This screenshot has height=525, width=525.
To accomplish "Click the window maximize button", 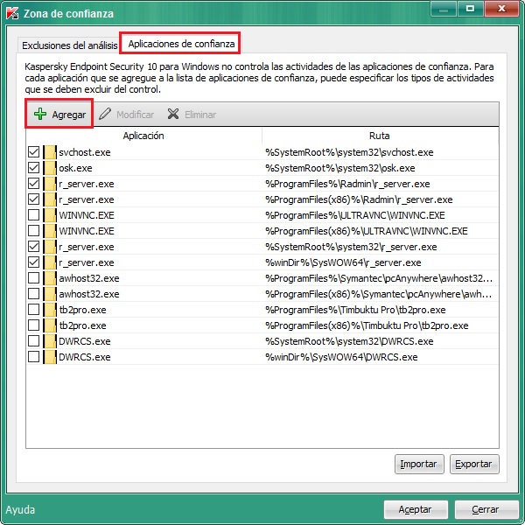I will coord(470,9).
